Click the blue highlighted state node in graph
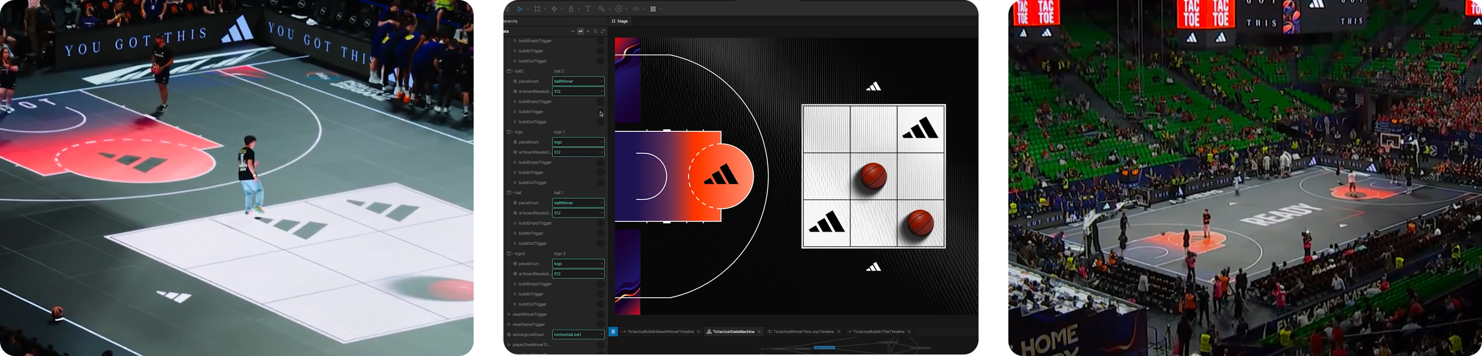Screen dimensions: 1482x356 (x=824, y=347)
